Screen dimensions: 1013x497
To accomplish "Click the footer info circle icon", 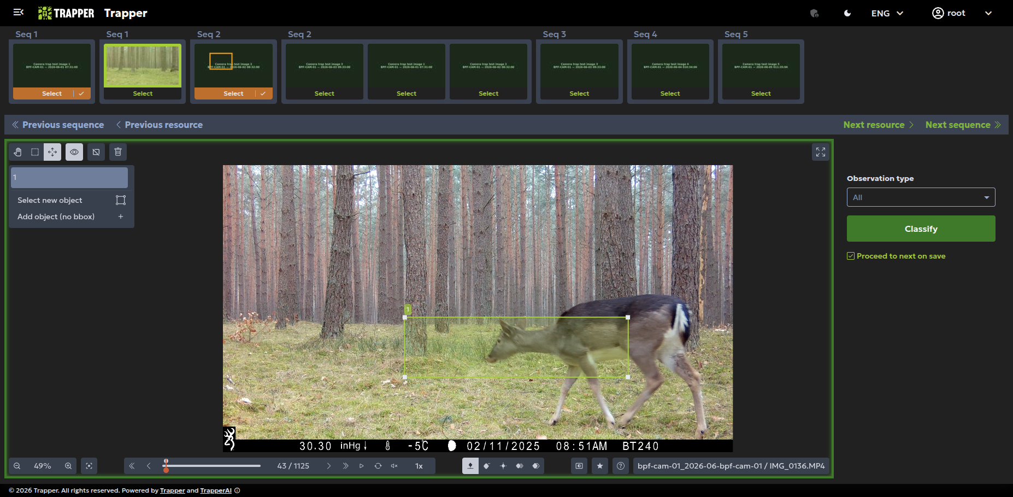I will coord(237,490).
